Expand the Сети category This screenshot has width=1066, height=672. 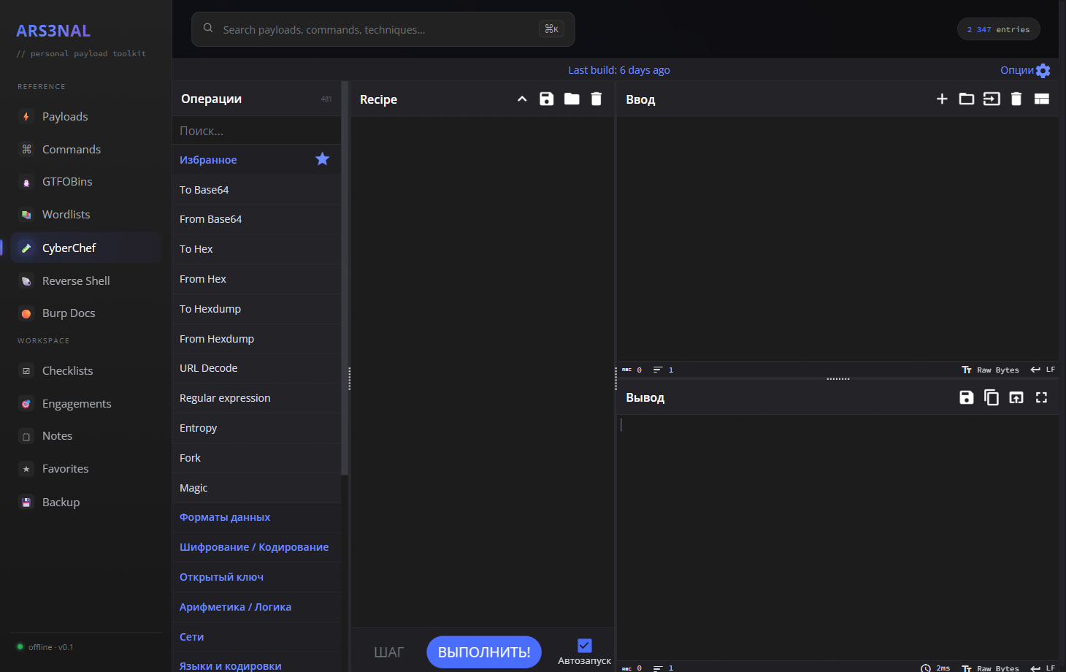click(x=256, y=637)
